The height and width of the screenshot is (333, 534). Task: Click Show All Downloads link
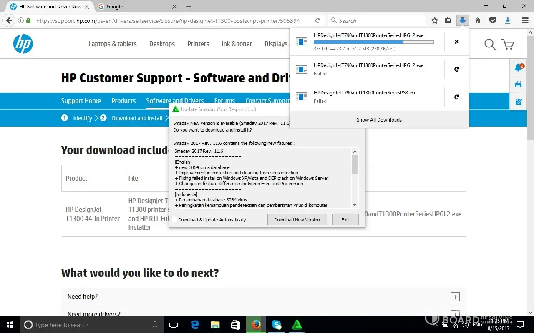(379, 120)
